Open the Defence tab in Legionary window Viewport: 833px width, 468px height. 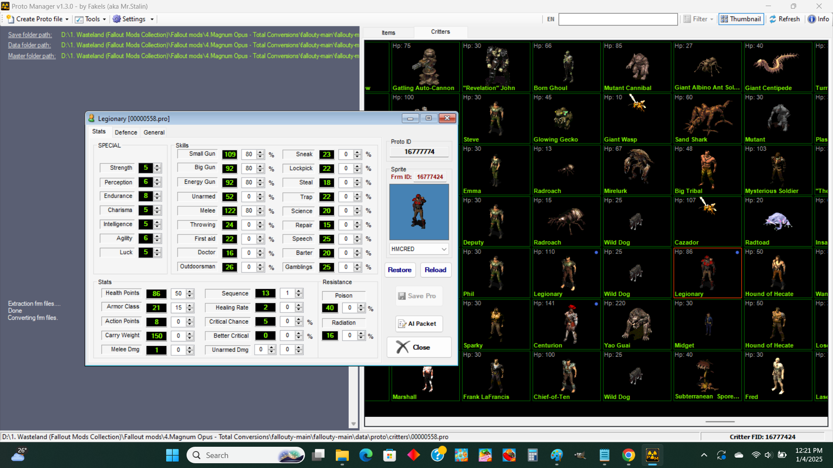[126, 132]
